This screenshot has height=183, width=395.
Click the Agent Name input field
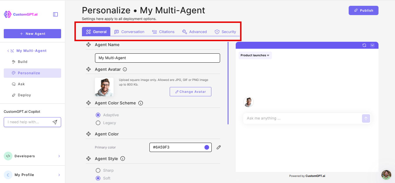pyautogui.click(x=157, y=58)
